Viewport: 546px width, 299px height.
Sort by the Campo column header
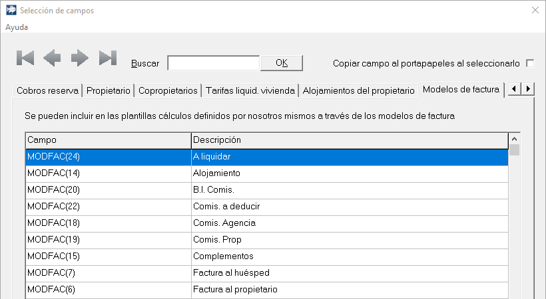click(x=108, y=140)
